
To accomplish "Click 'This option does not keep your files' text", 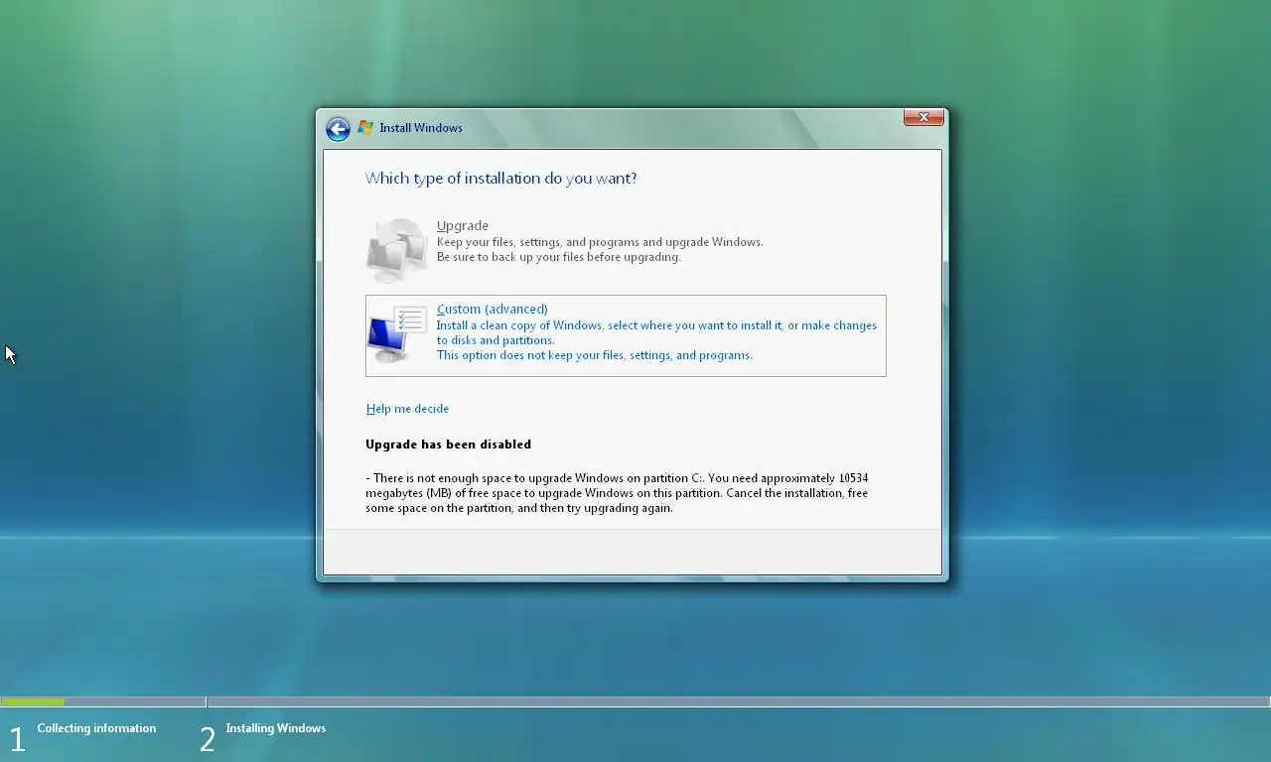I will pos(595,355).
